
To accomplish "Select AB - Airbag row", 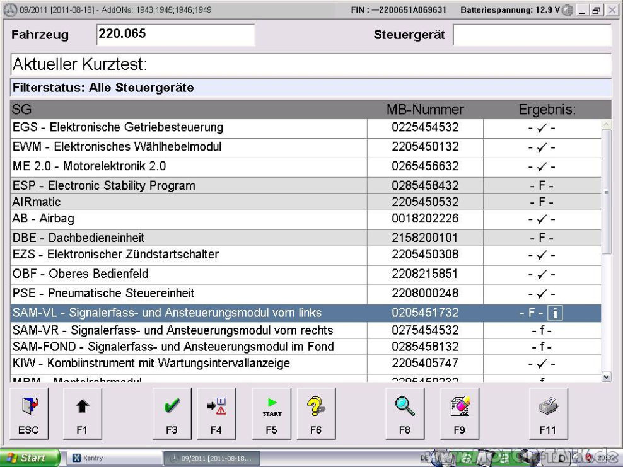I will tap(306, 219).
